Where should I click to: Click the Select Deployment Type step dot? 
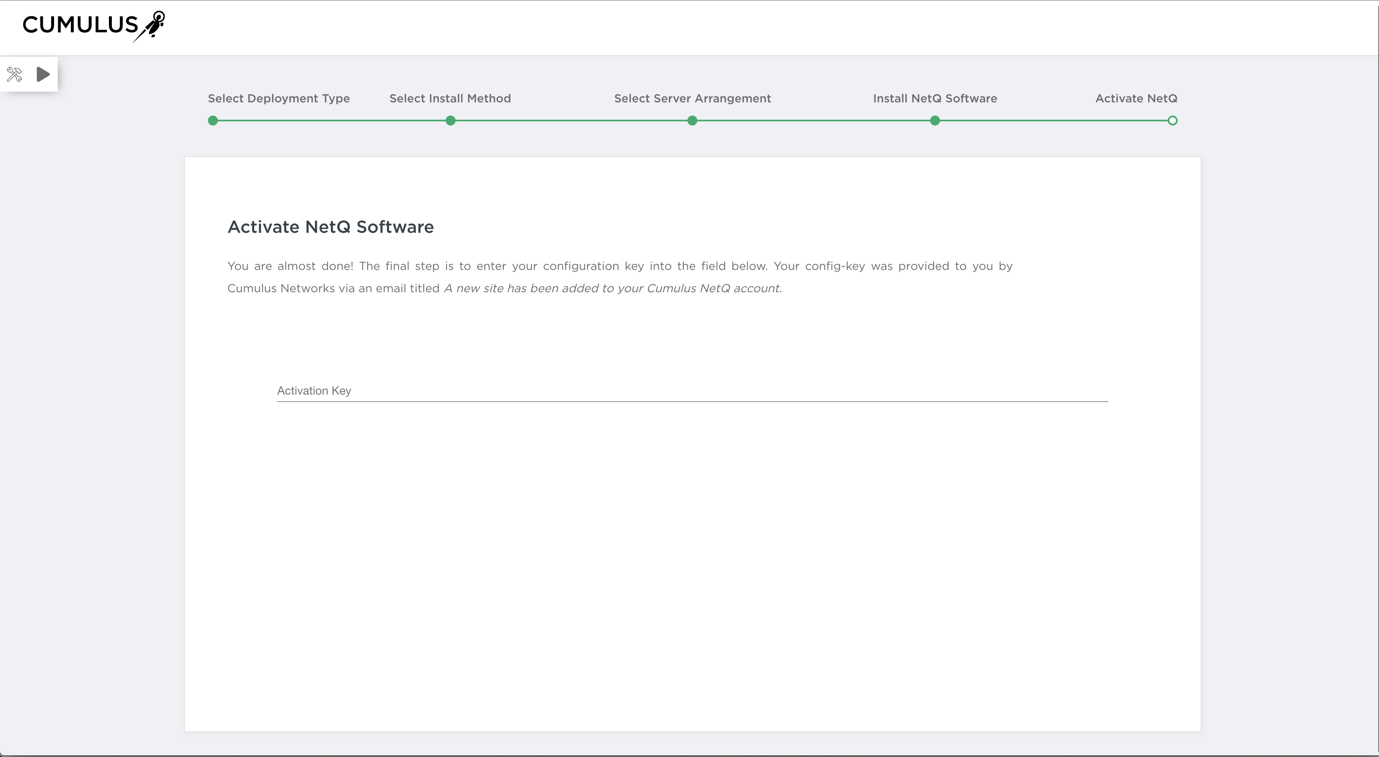tap(213, 121)
